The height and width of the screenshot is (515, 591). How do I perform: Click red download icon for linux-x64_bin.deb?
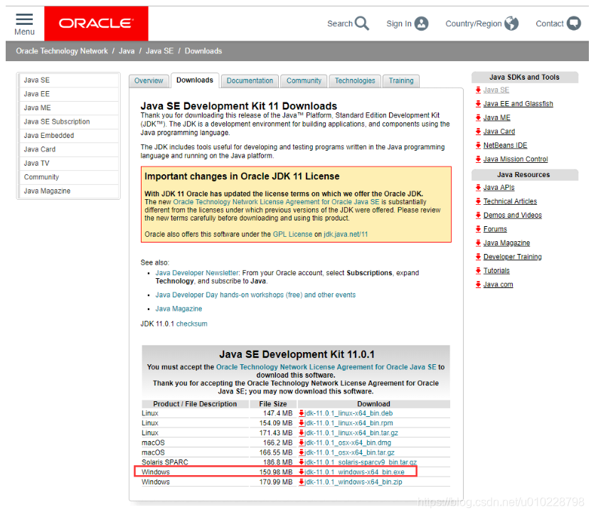[301, 413]
